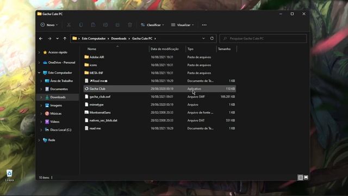Screen dimensions: 348x196
Task: Go forward with the right arrow
Action: [49, 39]
